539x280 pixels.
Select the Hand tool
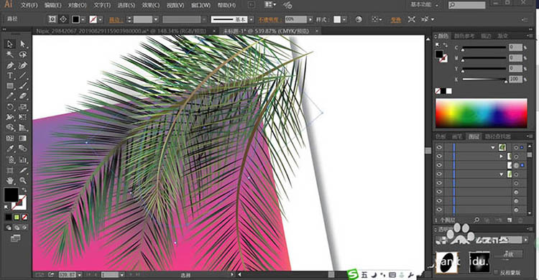(9, 180)
